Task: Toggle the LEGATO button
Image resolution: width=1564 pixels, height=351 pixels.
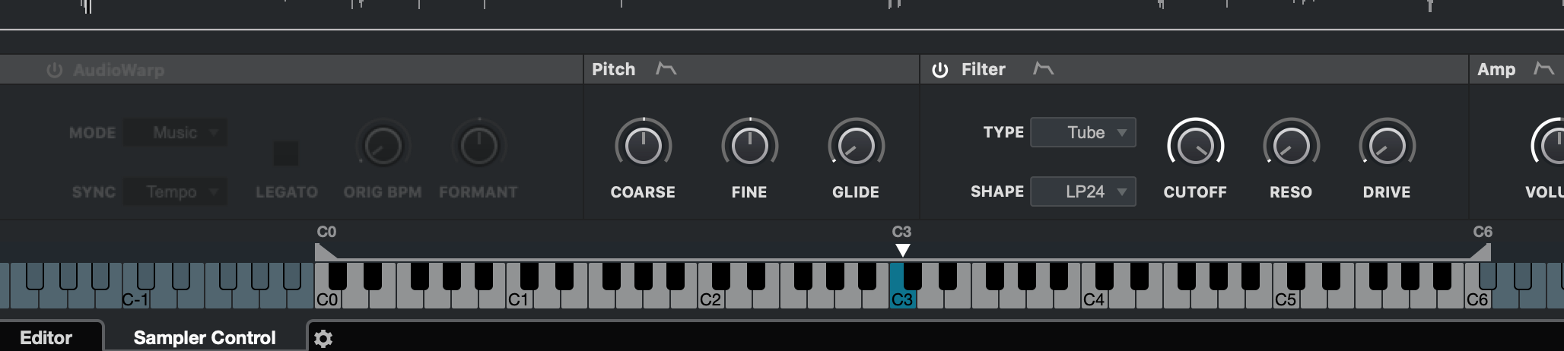Action: coord(286,153)
